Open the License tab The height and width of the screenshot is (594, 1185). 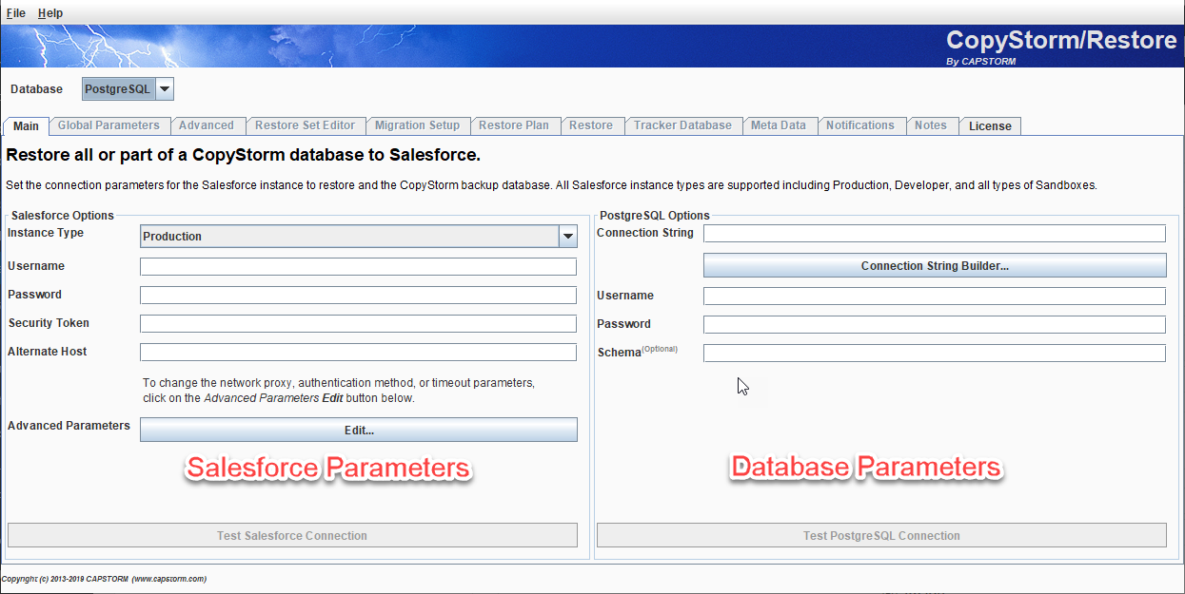click(990, 125)
